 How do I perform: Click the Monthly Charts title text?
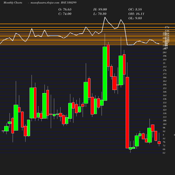[x=13, y=2]
